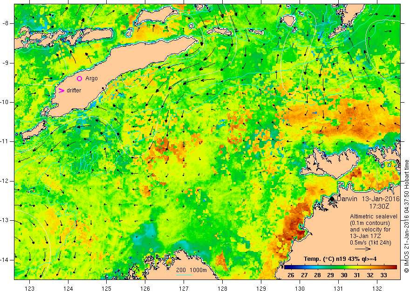Click the '(0.1m contours)' legend text
Image resolution: width=410 pixels, height=294 pixels.
coord(370,223)
